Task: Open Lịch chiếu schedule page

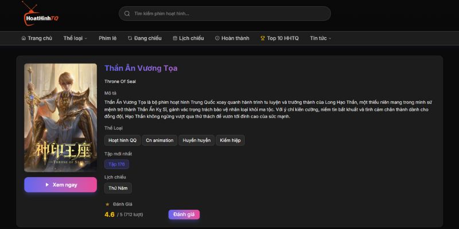Action: click(x=188, y=38)
